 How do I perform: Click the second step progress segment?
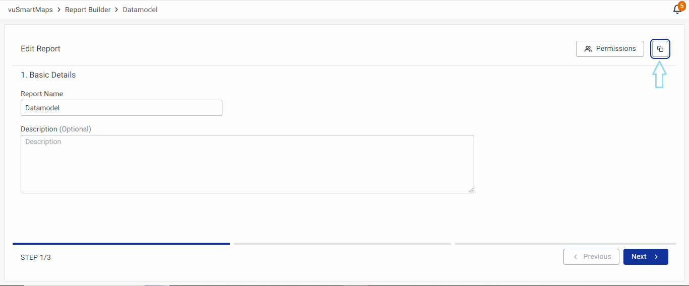[342, 244]
